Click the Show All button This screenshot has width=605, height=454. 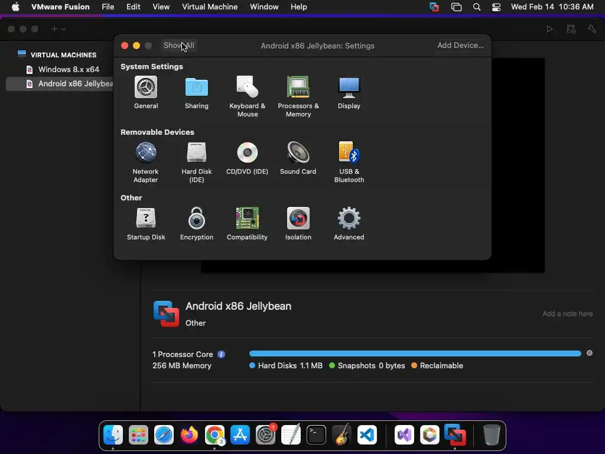(178, 46)
